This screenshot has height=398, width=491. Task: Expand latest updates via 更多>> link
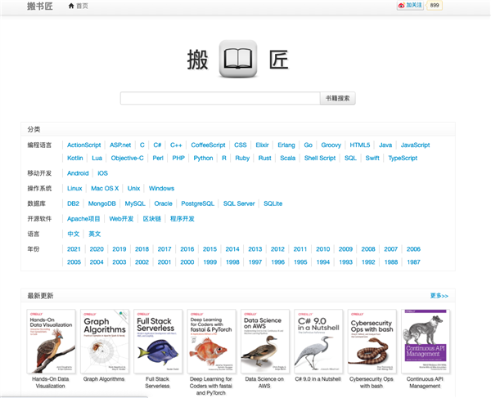(x=439, y=295)
